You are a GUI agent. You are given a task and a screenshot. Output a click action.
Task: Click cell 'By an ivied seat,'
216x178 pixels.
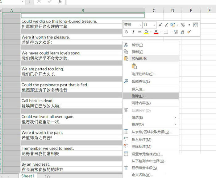[72, 164]
